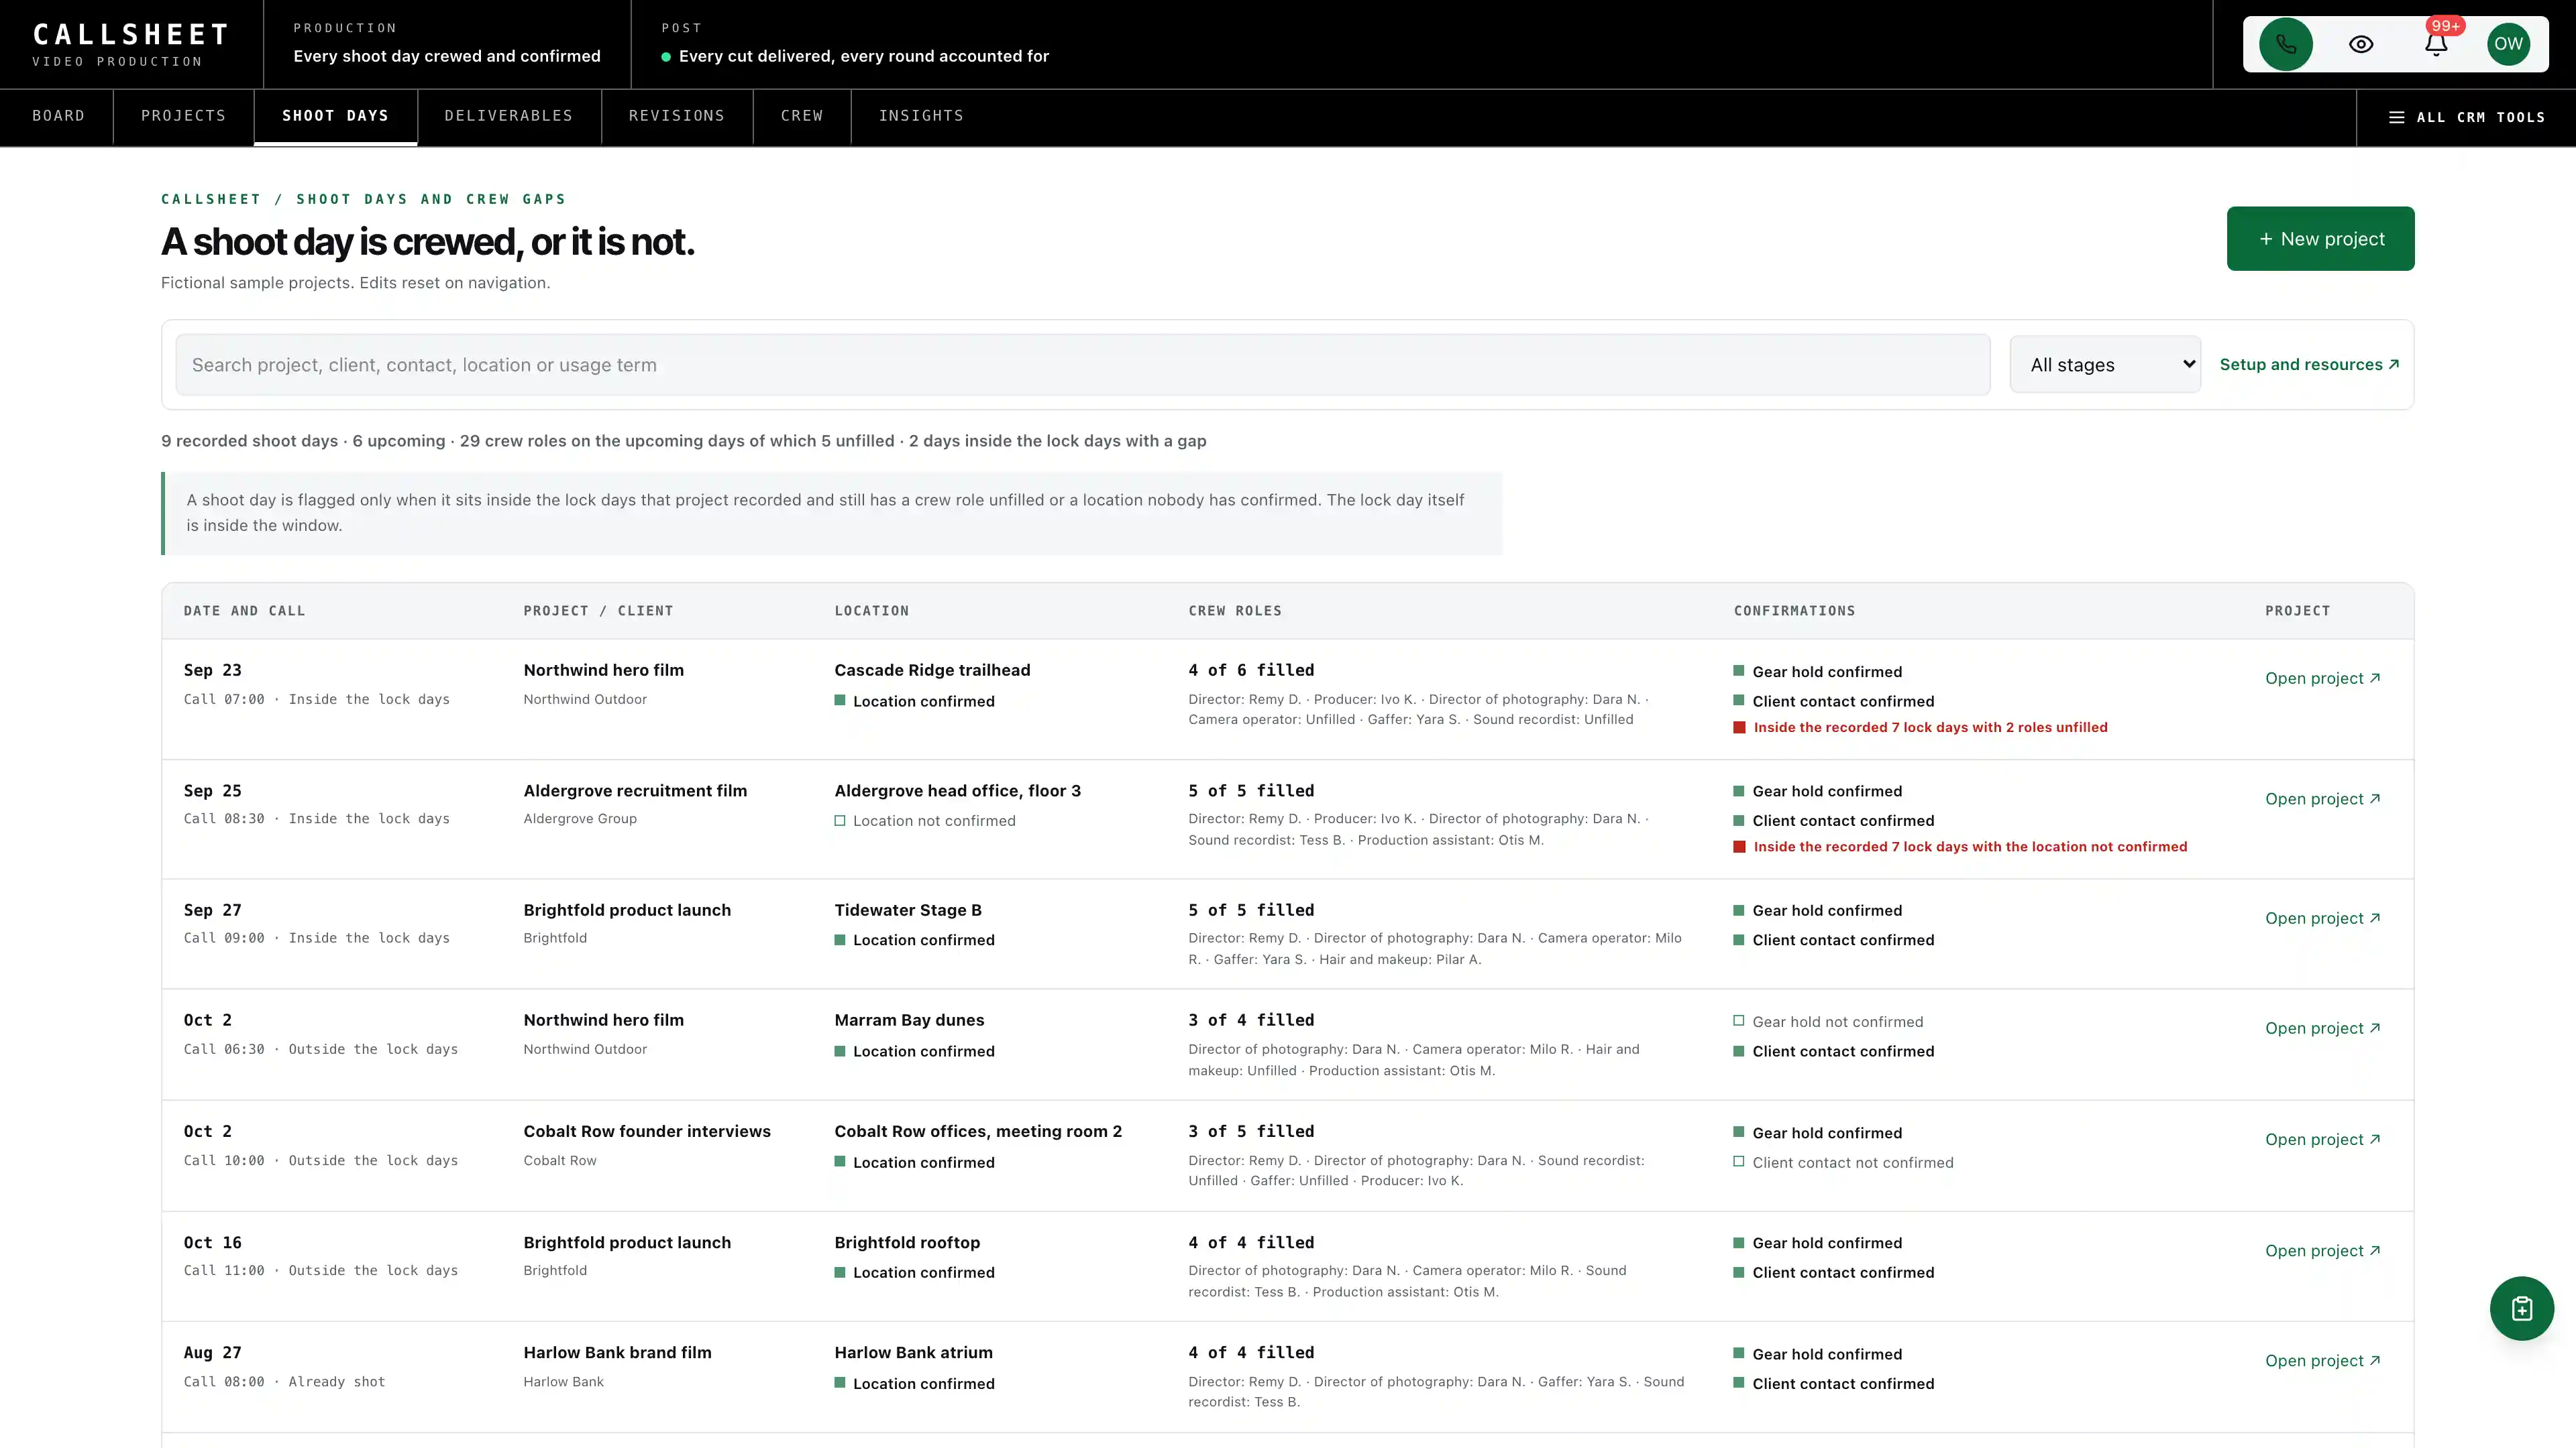Toggle Gear hold not confirmed on Marram Bay row
The width and height of the screenshot is (2576, 1448).
point(1828,1021)
